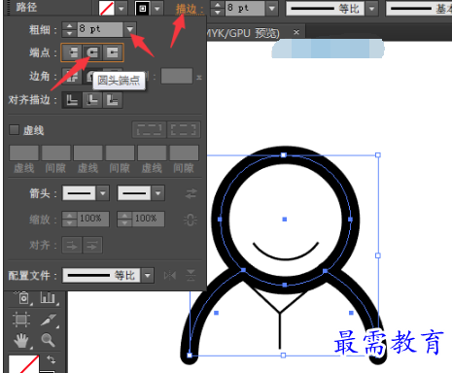Click 8 pt weight field in panel
This screenshot has width=452, height=373.
pyautogui.click(x=100, y=29)
